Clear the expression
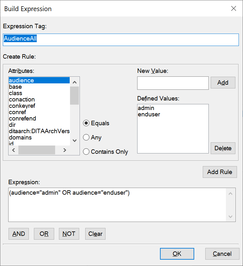243x266 pixels. point(95,234)
